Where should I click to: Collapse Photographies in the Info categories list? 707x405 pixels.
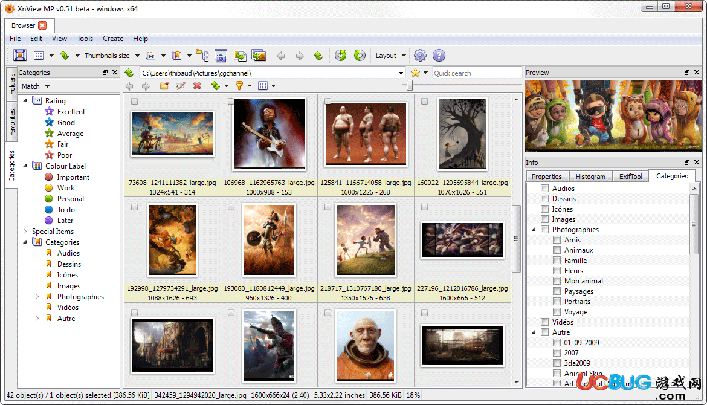(534, 230)
